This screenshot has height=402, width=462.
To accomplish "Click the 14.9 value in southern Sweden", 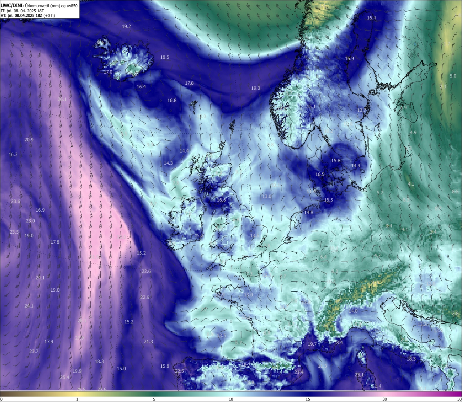I will click(x=356, y=166).
